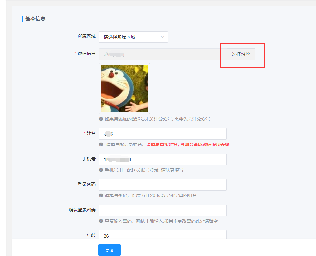
Task: Open the 所属区域 region dropdown
Action: point(133,37)
